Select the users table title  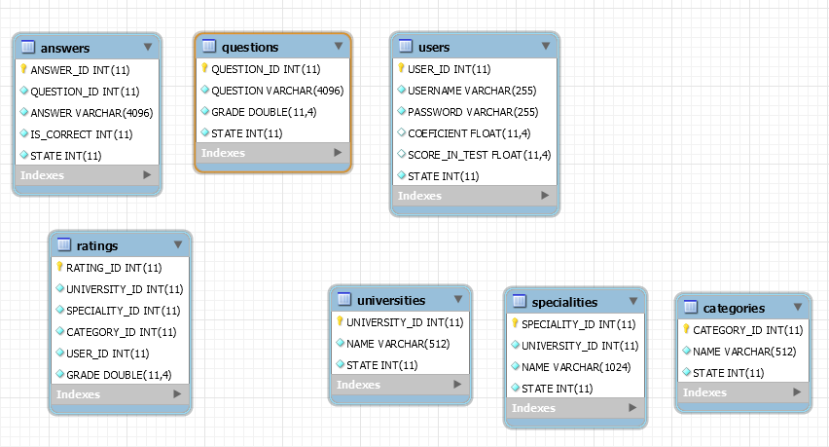coord(434,47)
